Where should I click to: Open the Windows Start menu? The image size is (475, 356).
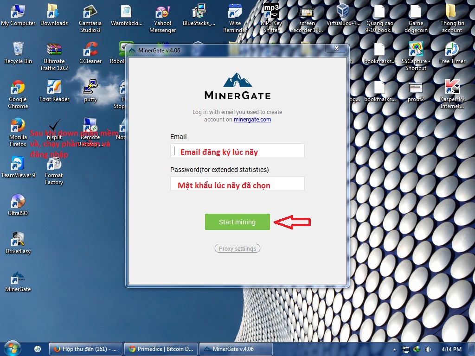(x=12, y=349)
